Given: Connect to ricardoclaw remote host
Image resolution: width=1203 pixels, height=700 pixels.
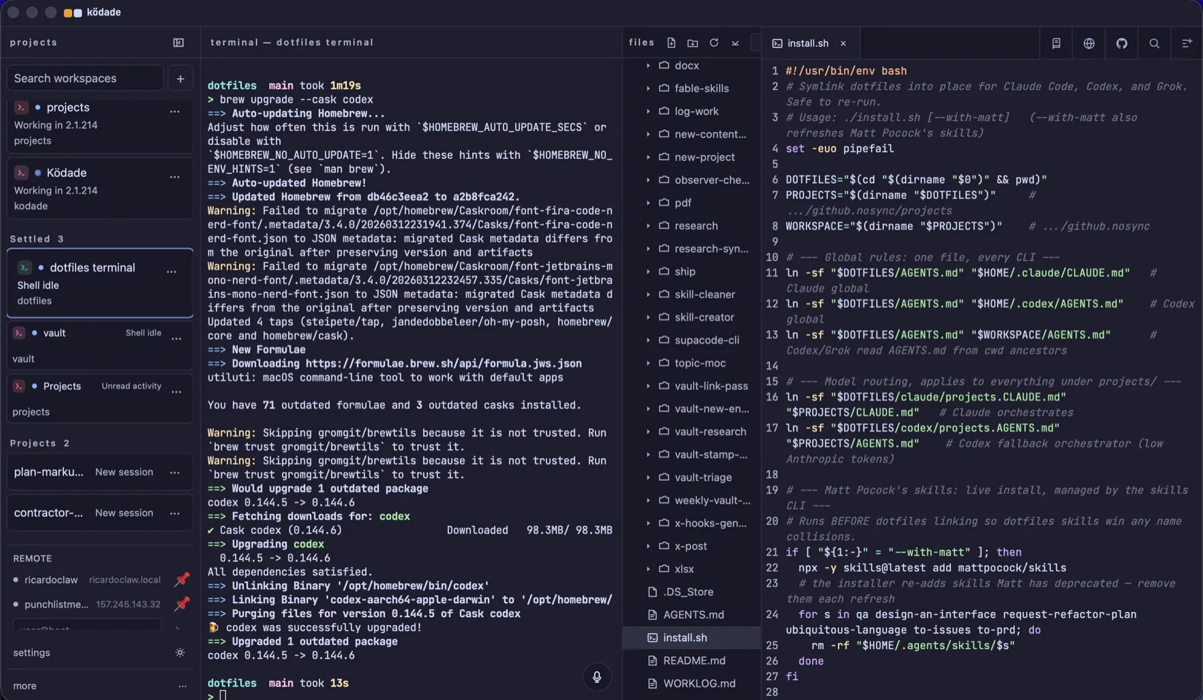Looking at the screenshot, I should [87, 580].
